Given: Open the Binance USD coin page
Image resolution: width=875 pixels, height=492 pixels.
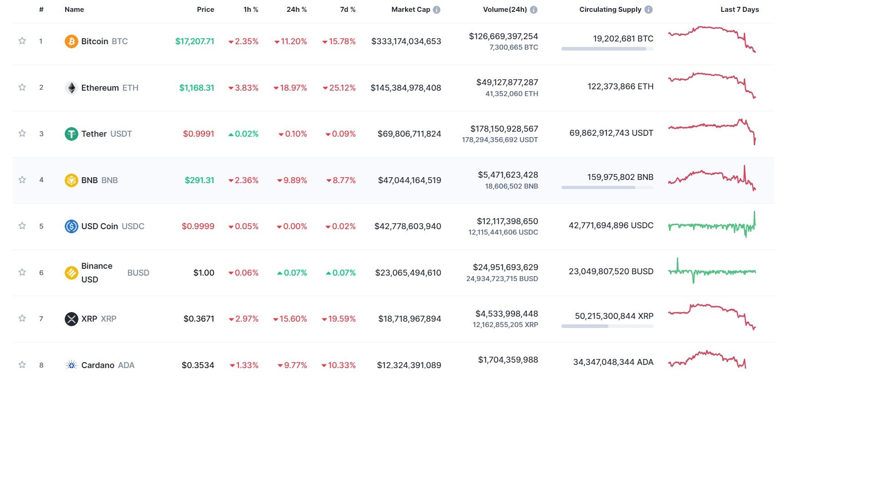Looking at the screenshot, I should [115, 272].
